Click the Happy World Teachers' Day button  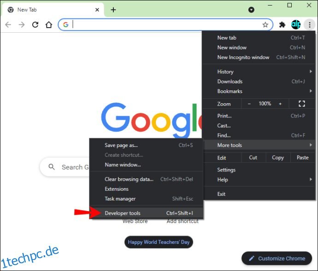(x=159, y=242)
